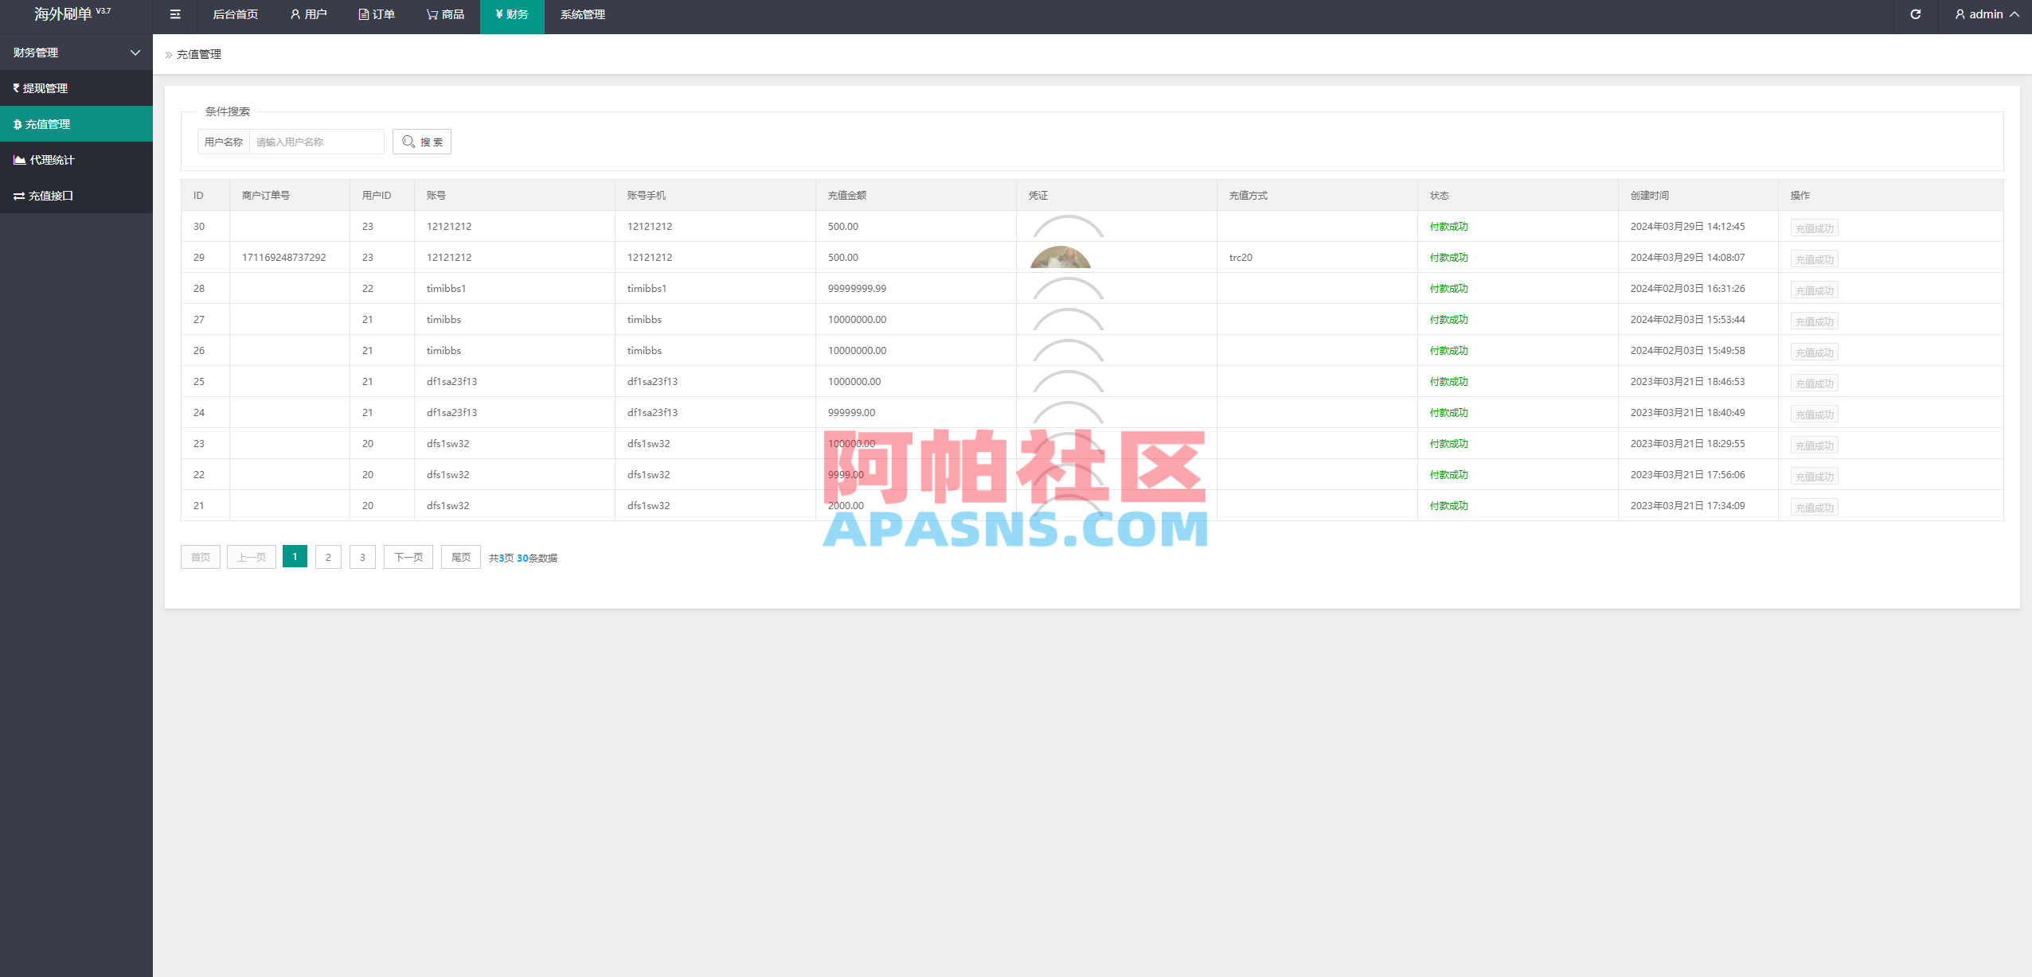Switch to the 后台首页 tab
2032x977 pixels.
coord(234,14)
